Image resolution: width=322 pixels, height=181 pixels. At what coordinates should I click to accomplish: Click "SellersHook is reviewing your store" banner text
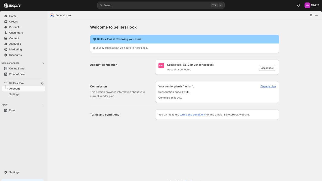[x=119, y=39]
